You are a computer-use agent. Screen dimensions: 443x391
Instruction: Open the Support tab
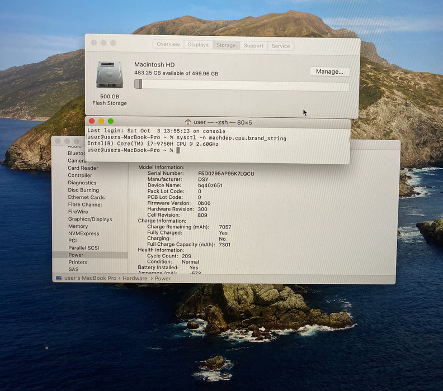click(x=253, y=46)
